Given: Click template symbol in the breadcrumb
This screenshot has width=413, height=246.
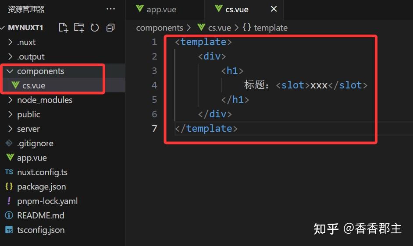Looking at the screenshot, I should pyautogui.click(x=271, y=28).
